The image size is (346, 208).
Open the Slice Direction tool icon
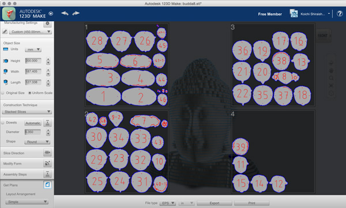coord(47,153)
